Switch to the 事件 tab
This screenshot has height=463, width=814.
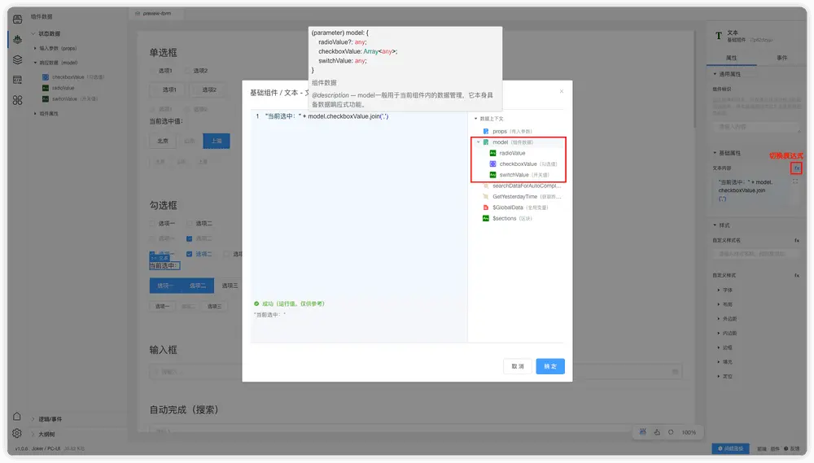pos(781,58)
